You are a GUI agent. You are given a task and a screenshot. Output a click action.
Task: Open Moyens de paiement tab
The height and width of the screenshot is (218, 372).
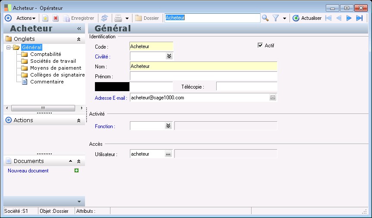pos(56,68)
